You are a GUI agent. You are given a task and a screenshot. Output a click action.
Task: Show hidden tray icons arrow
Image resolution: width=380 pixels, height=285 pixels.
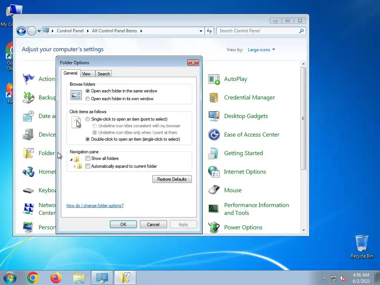(324, 278)
